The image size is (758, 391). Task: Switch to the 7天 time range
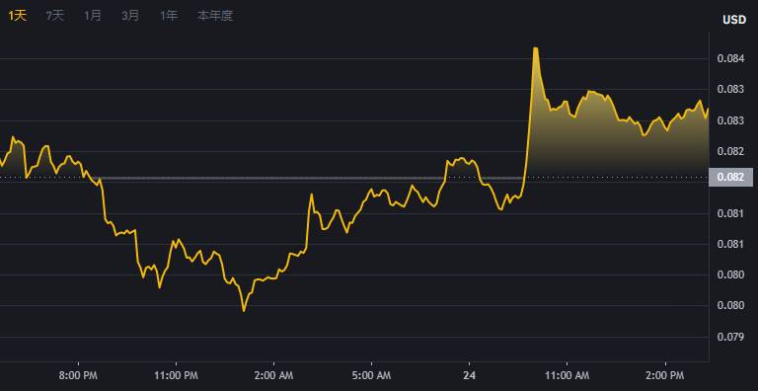coord(54,16)
